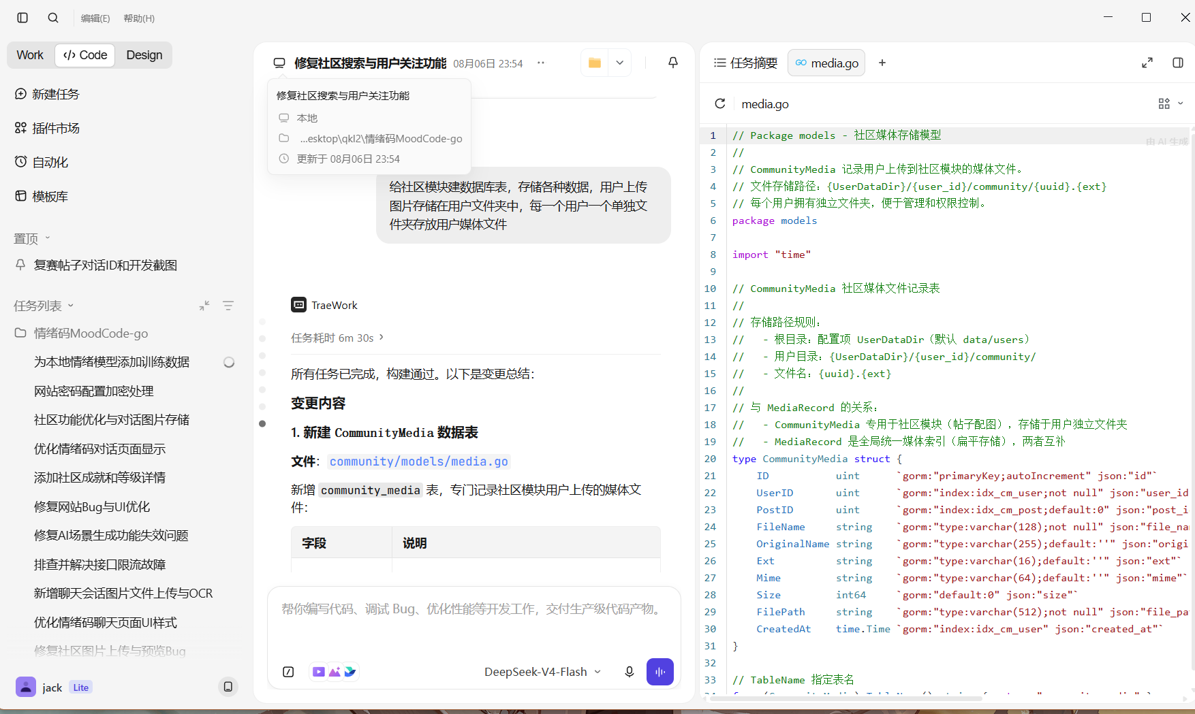Image resolution: width=1195 pixels, height=714 pixels.
Task: Select the media.go file tab
Action: (826, 63)
